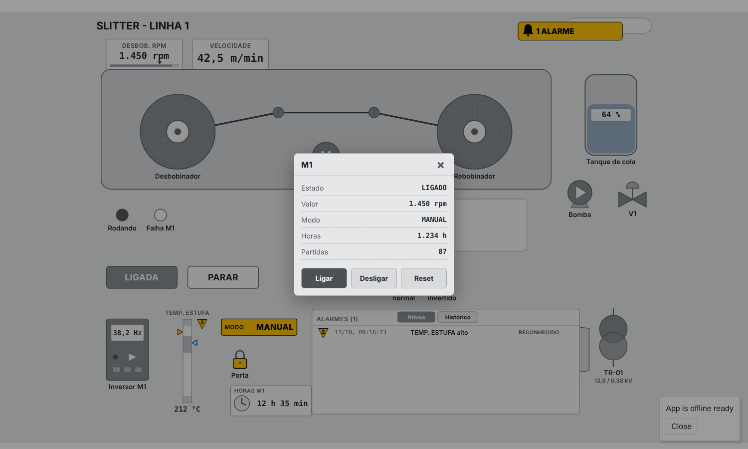
Task: Click the Rodando indicator lamp
Action: coord(122,215)
